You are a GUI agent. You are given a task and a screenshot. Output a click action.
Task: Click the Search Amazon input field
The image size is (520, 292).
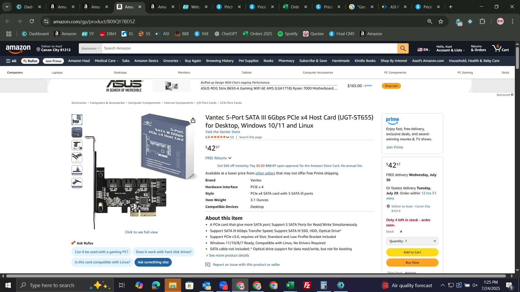(250, 48)
